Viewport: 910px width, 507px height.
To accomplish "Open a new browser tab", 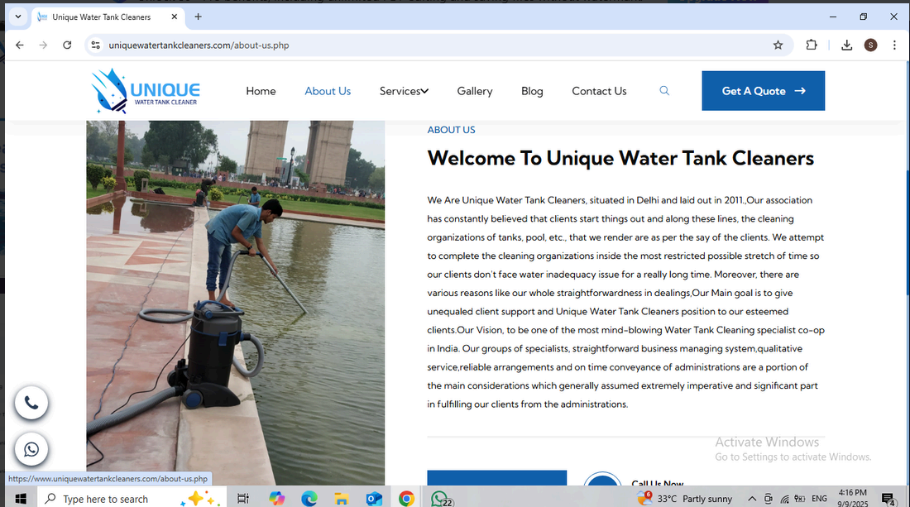I will pyautogui.click(x=198, y=17).
